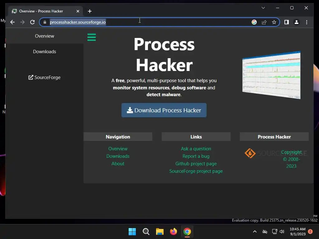Open Google icon in address bar
The height and width of the screenshot is (239, 319).
point(254,22)
